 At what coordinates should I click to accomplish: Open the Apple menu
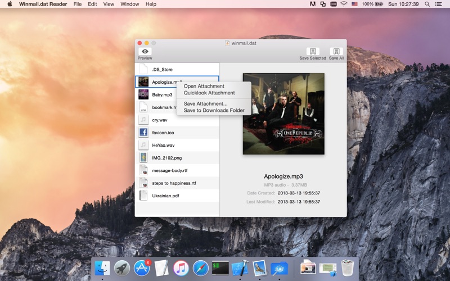10,4
